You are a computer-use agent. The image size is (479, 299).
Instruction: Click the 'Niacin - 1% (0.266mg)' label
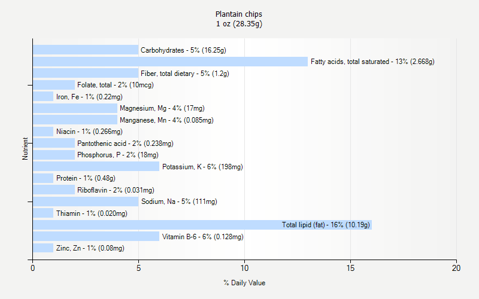point(89,132)
